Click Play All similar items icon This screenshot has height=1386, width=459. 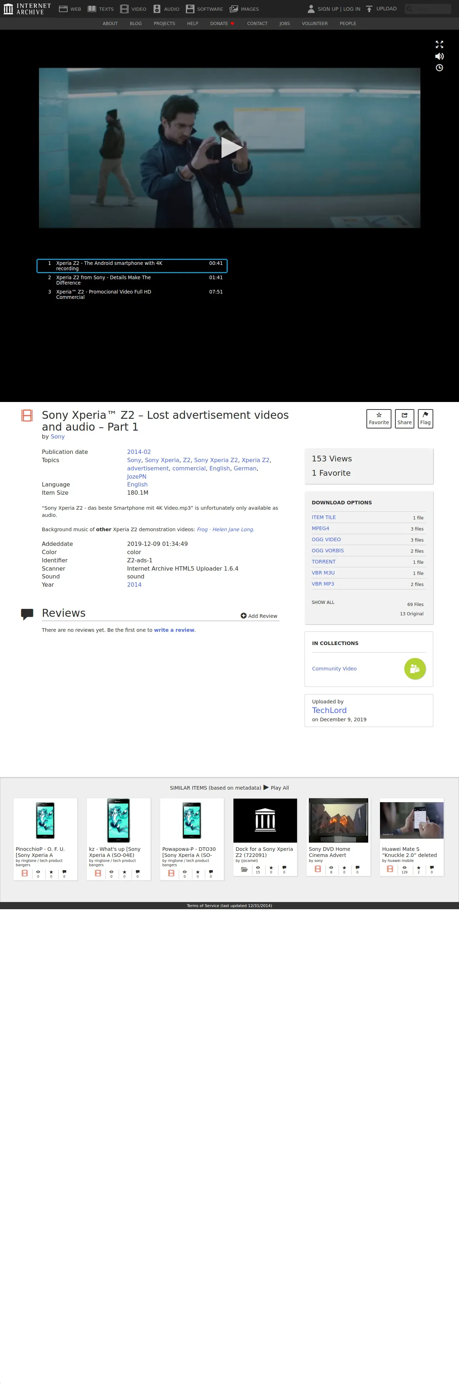click(x=266, y=787)
